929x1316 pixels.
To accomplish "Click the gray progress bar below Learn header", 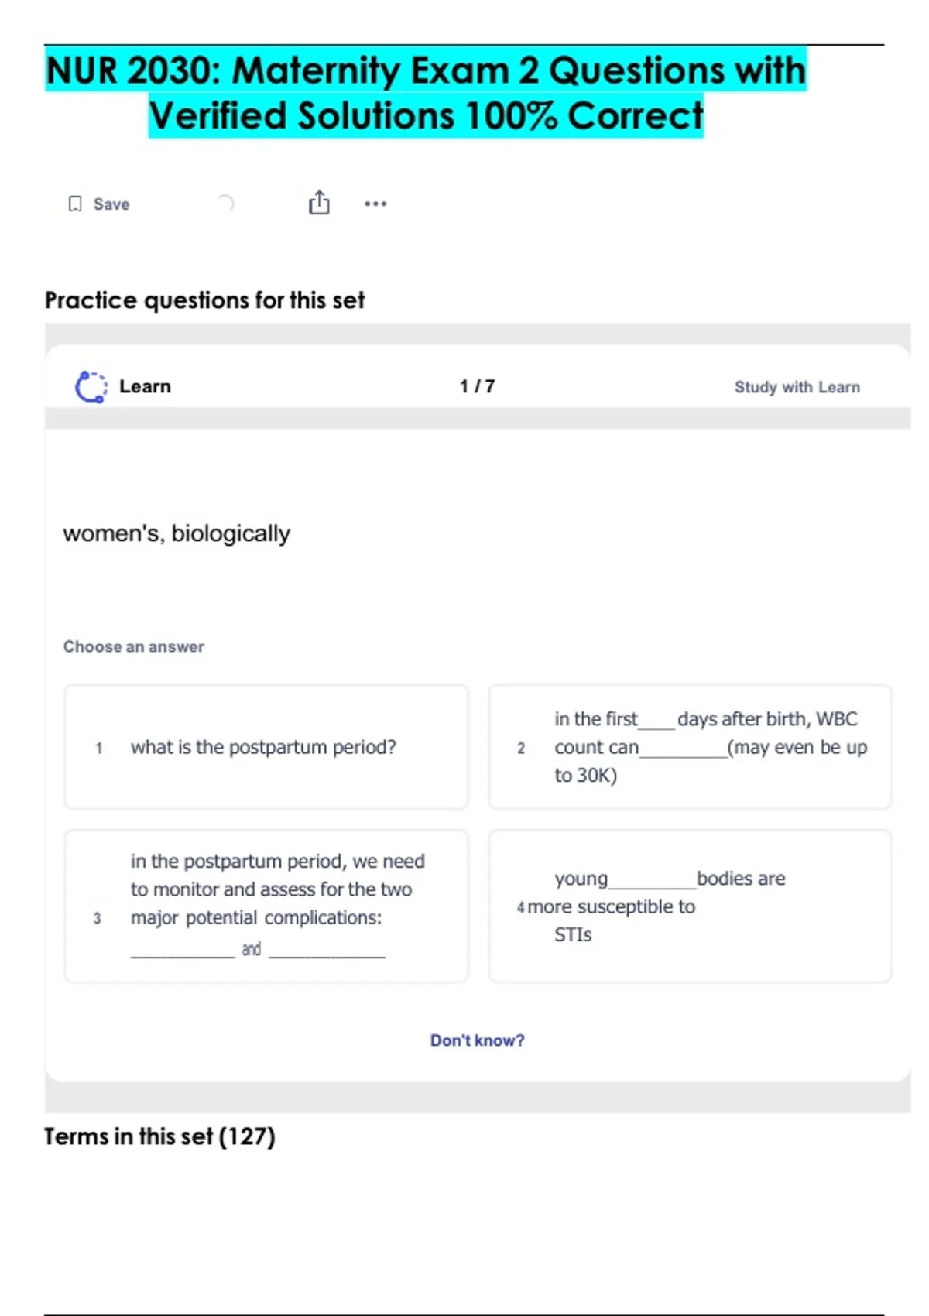I will pos(477,418).
